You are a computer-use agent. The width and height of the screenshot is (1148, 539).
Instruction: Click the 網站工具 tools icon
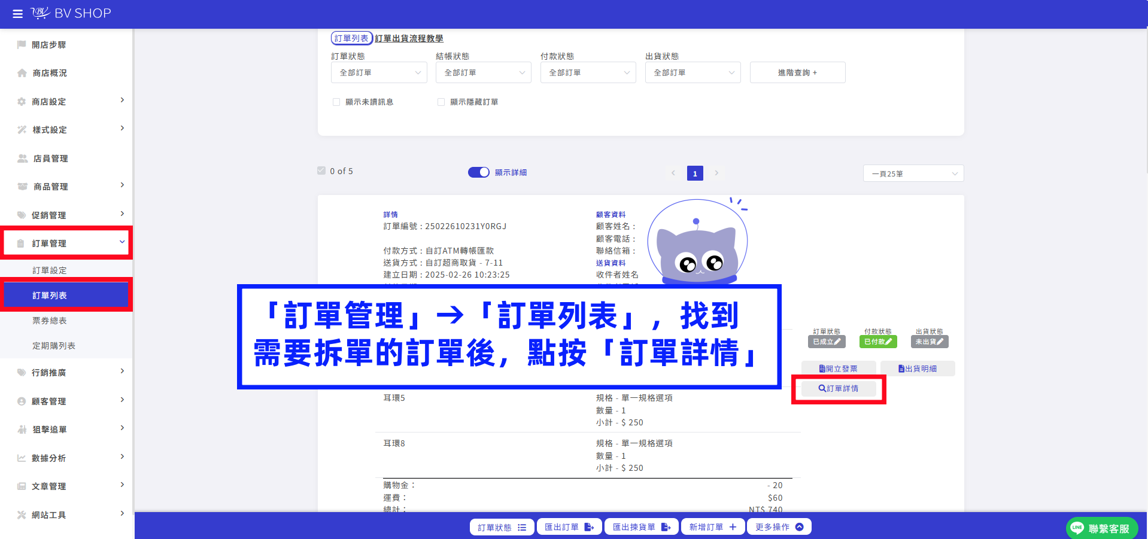(22, 515)
